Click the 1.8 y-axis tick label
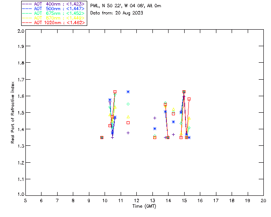 pyautogui.click(x=21, y=63)
